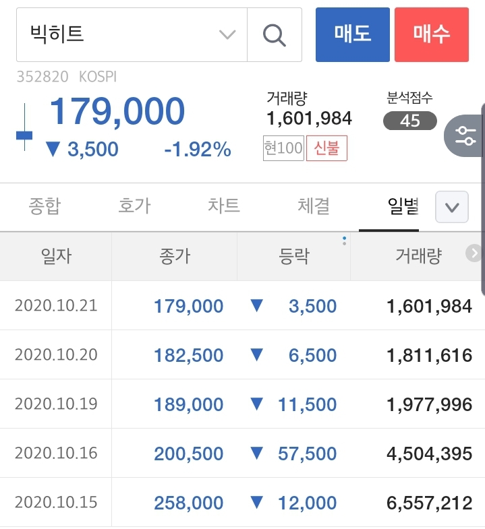Select the 2020.10.16 daily row
Screen dimensions: 485x529
click(242, 454)
